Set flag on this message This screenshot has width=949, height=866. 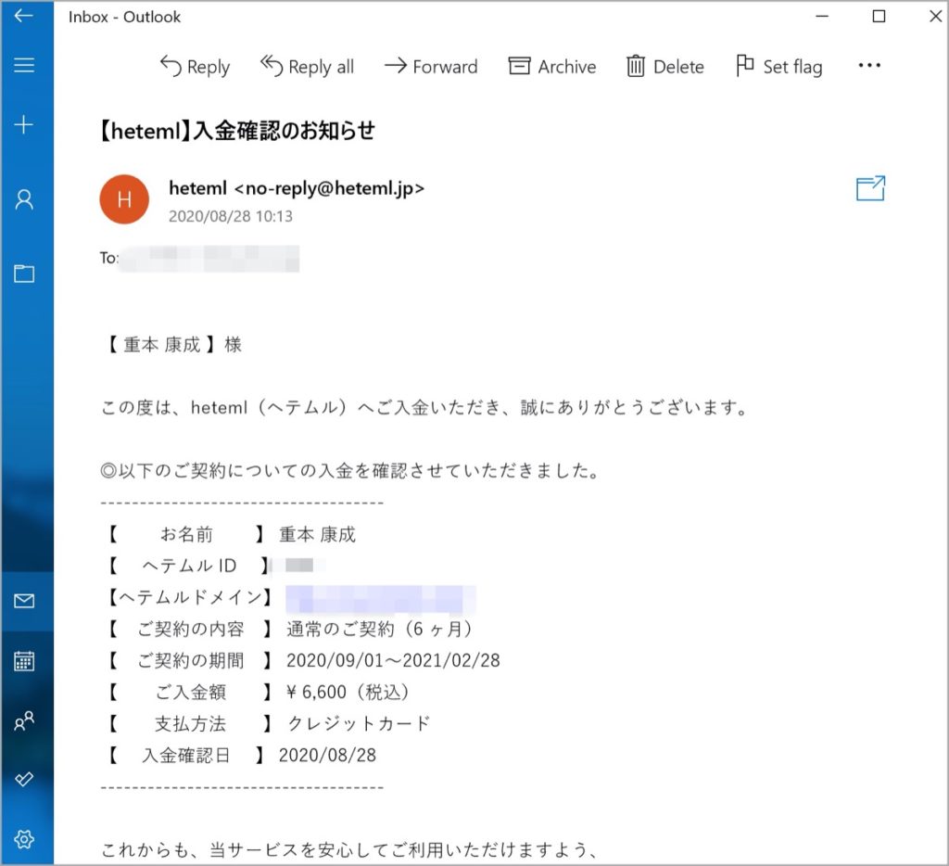click(x=778, y=66)
